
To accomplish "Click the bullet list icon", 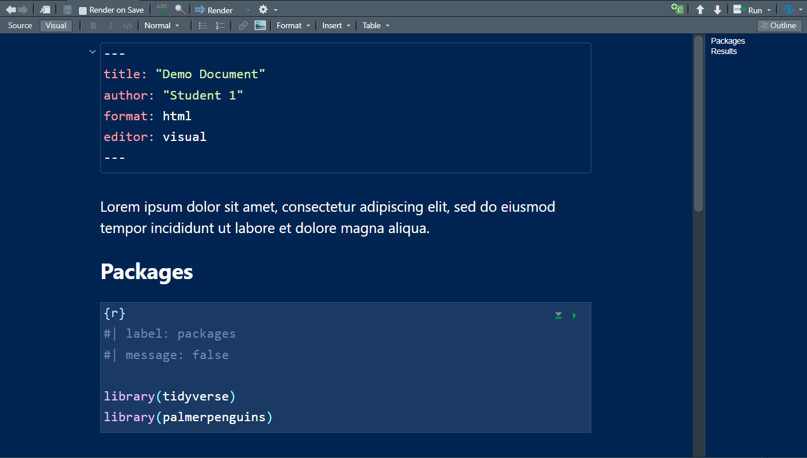I will pyautogui.click(x=202, y=25).
